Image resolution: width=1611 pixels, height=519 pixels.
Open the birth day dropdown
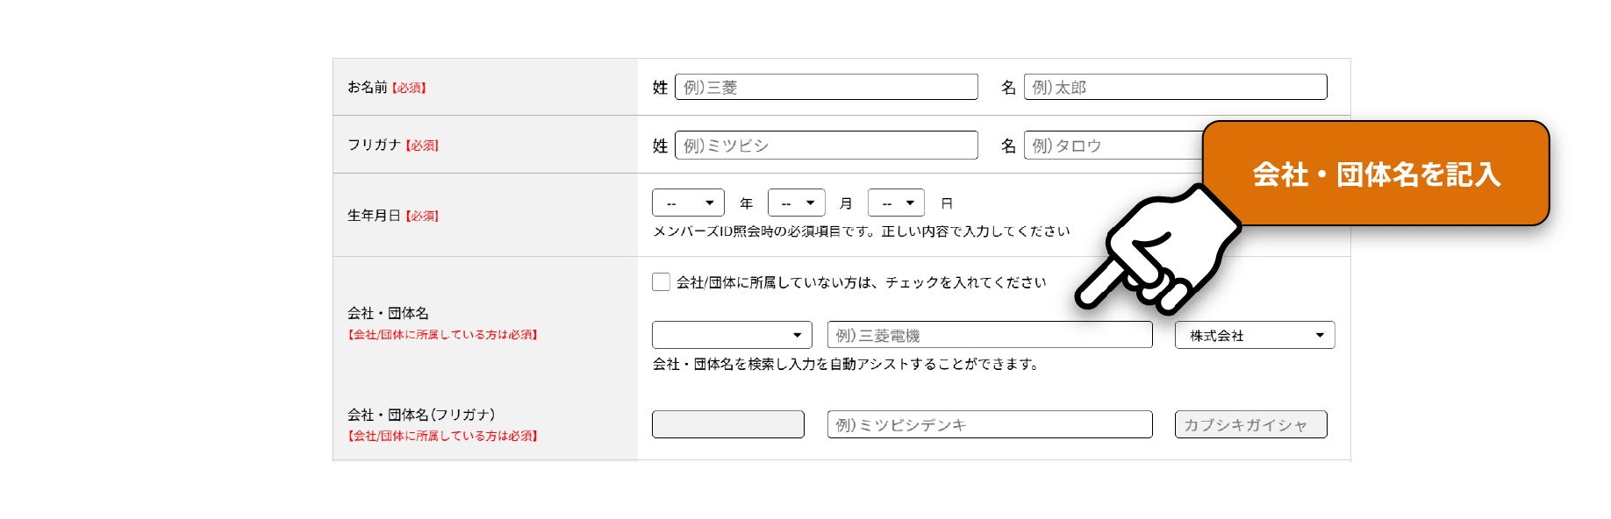(x=895, y=202)
